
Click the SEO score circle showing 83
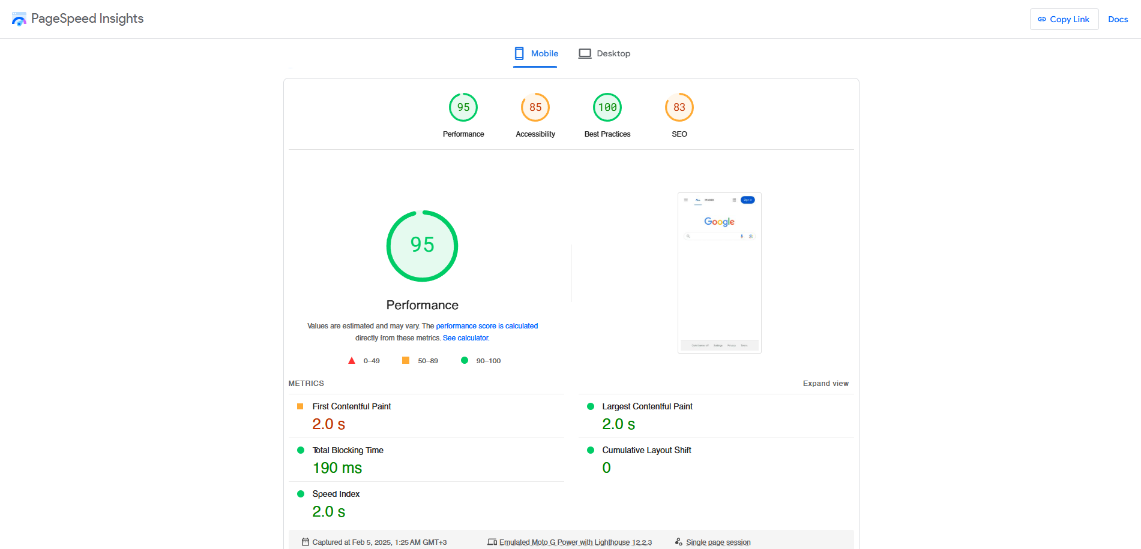point(679,107)
